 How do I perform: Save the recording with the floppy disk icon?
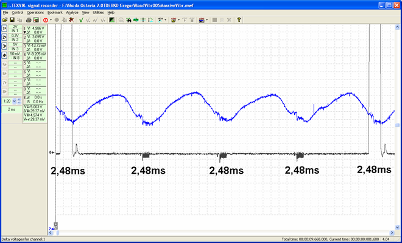click(12, 20)
